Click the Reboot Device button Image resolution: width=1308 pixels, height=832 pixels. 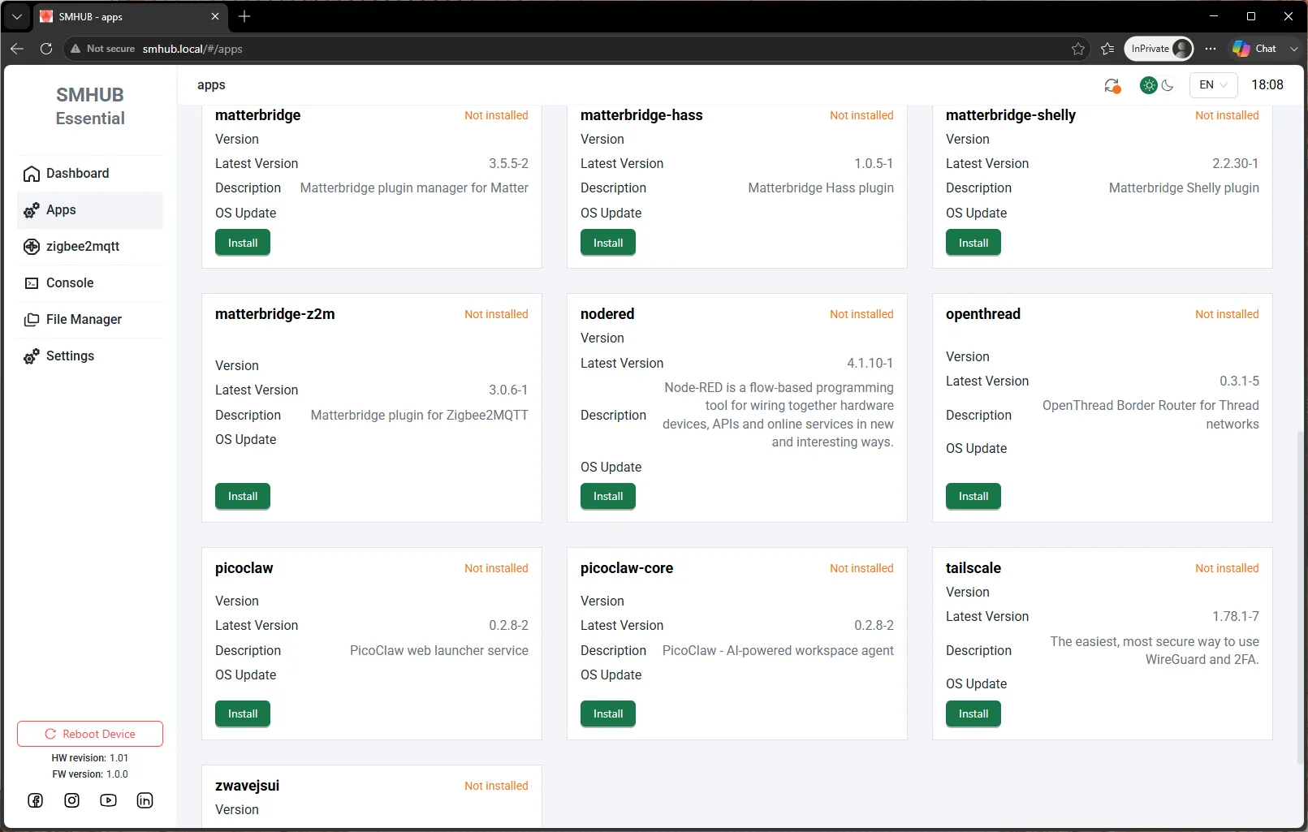click(x=90, y=734)
